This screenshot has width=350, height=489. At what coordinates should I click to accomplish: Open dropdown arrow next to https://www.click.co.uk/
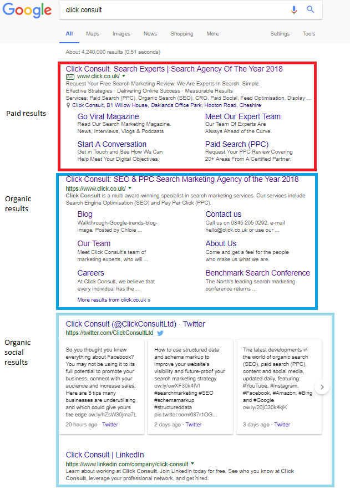(x=130, y=189)
